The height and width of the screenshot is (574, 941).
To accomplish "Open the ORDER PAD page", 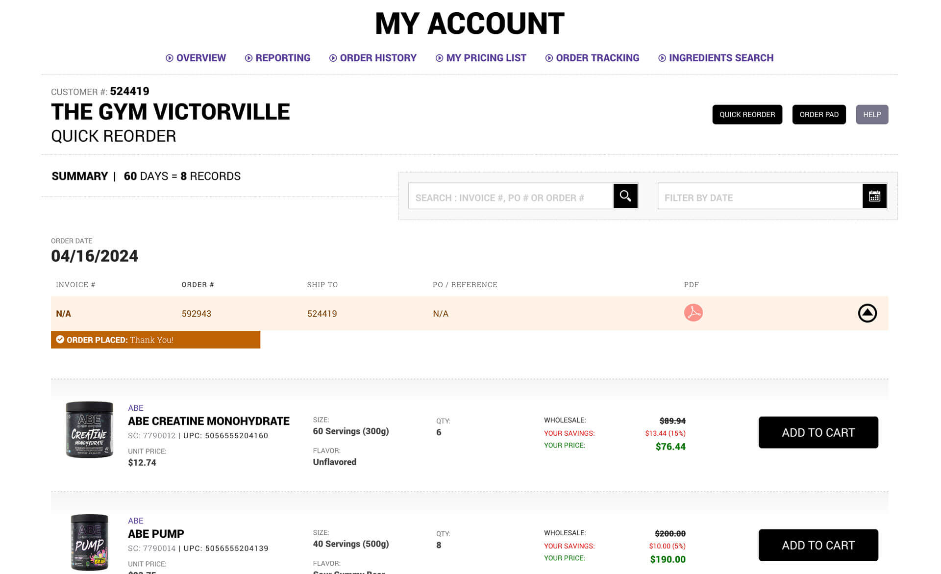I will pyautogui.click(x=818, y=114).
